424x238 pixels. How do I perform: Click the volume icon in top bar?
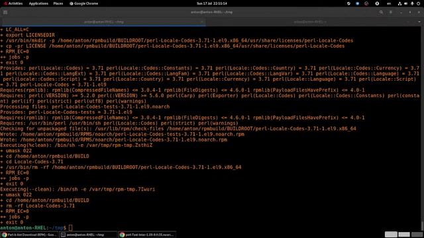(x=405, y=3)
